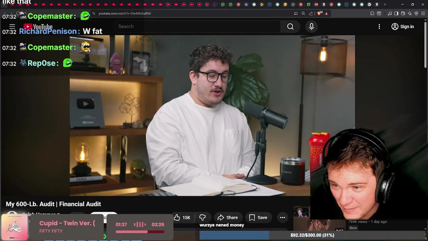Open more actions ellipsis under video
Screen dimensions: 428x241
pyautogui.click(x=283, y=218)
